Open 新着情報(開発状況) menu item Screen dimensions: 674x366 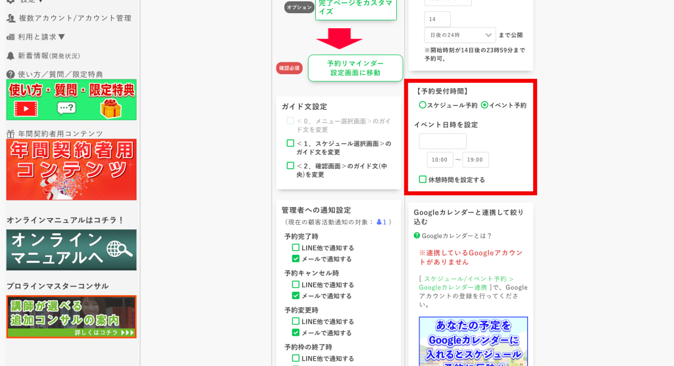coord(49,56)
